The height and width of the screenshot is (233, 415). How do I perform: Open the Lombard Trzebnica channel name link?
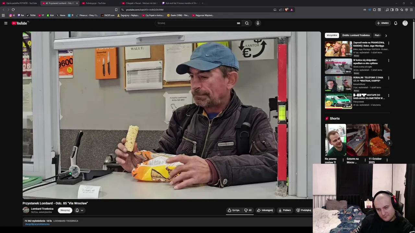click(42, 209)
